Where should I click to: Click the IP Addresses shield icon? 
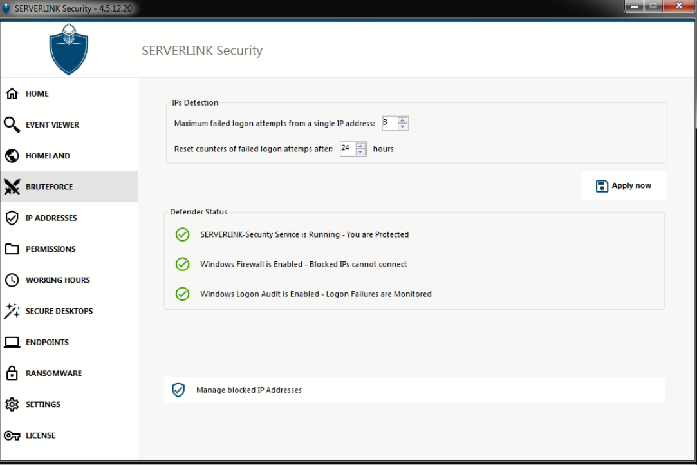click(x=12, y=218)
